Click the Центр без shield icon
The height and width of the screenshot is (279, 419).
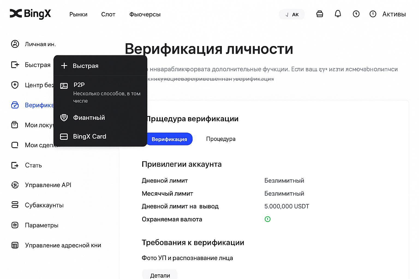pyautogui.click(x=15, y=85)
